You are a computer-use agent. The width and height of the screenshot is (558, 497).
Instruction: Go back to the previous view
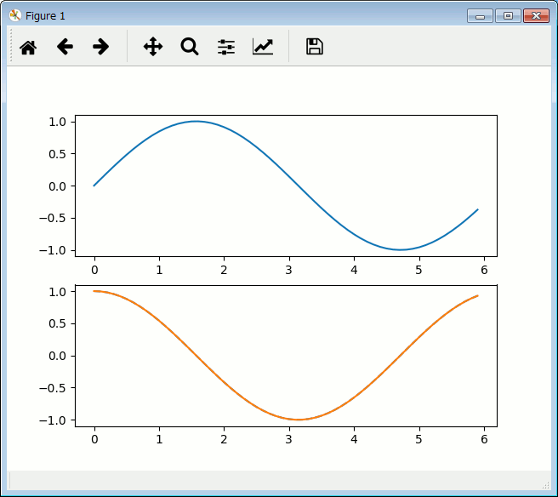[x=65, y=47]
